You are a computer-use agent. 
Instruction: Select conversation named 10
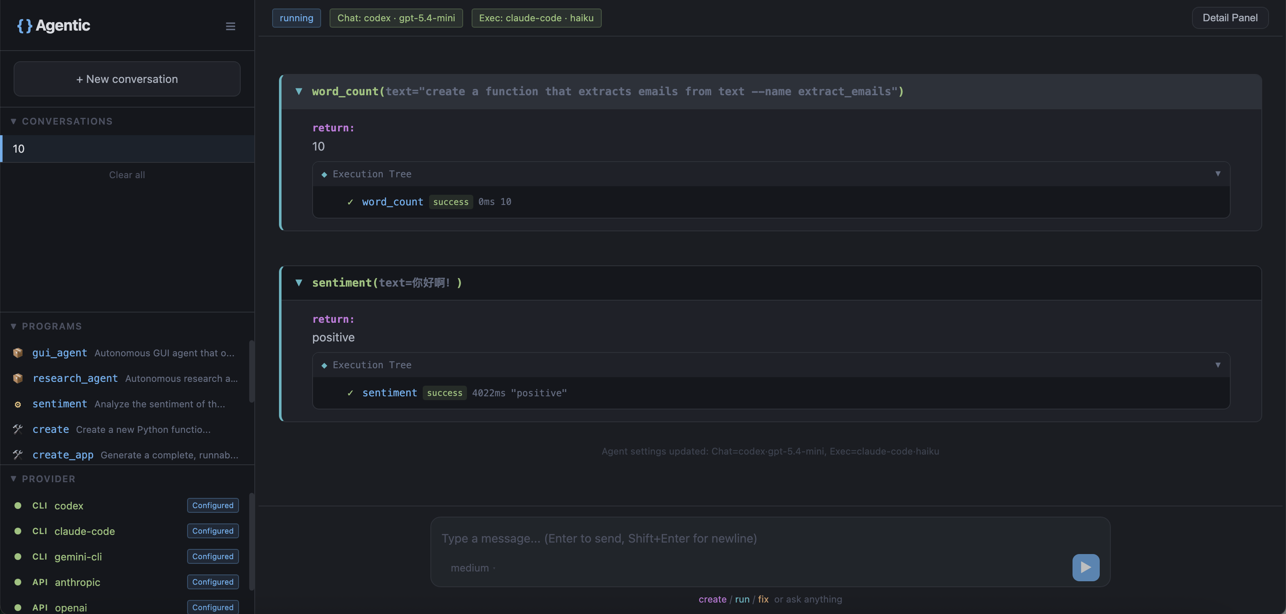pyautogui.click(x=127, y=149)
